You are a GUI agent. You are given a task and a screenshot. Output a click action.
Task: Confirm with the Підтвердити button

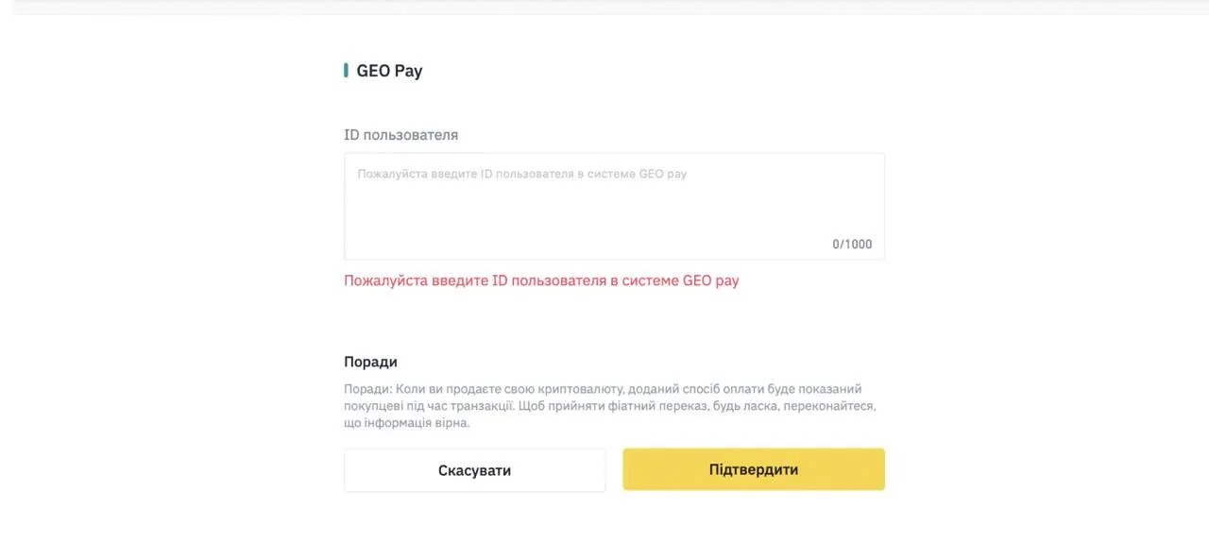coord(753,469)
